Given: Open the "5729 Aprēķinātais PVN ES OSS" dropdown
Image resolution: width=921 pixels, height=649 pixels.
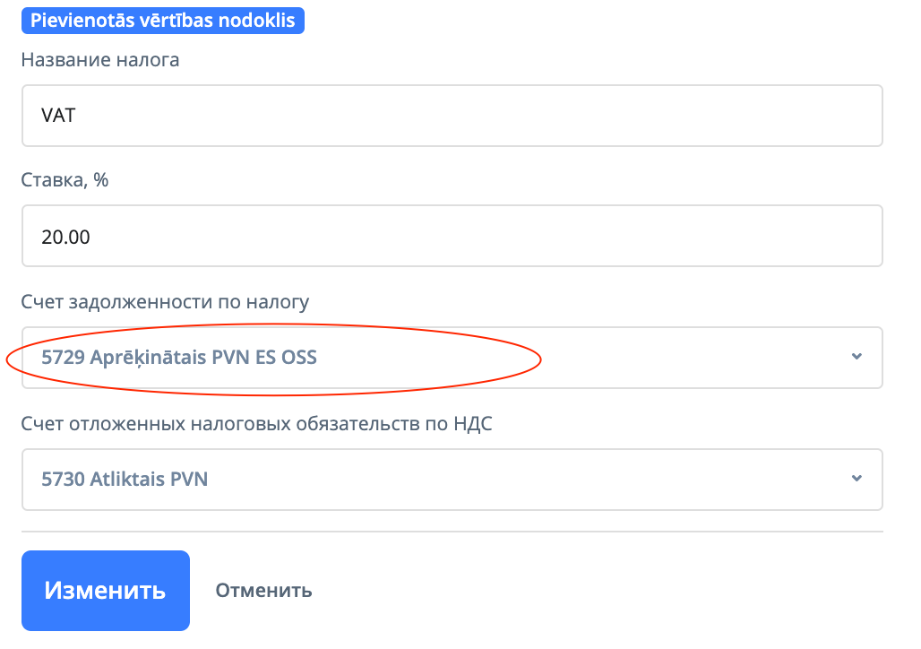Looking at the screenshot, I should 452,358.
